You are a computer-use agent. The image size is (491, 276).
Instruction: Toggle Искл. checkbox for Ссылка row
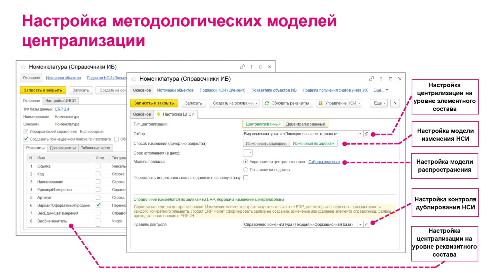[98, 166]
